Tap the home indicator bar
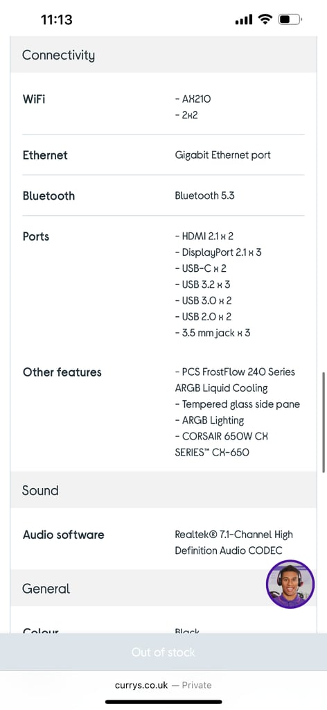327x710 pixels. pos(163,702)
